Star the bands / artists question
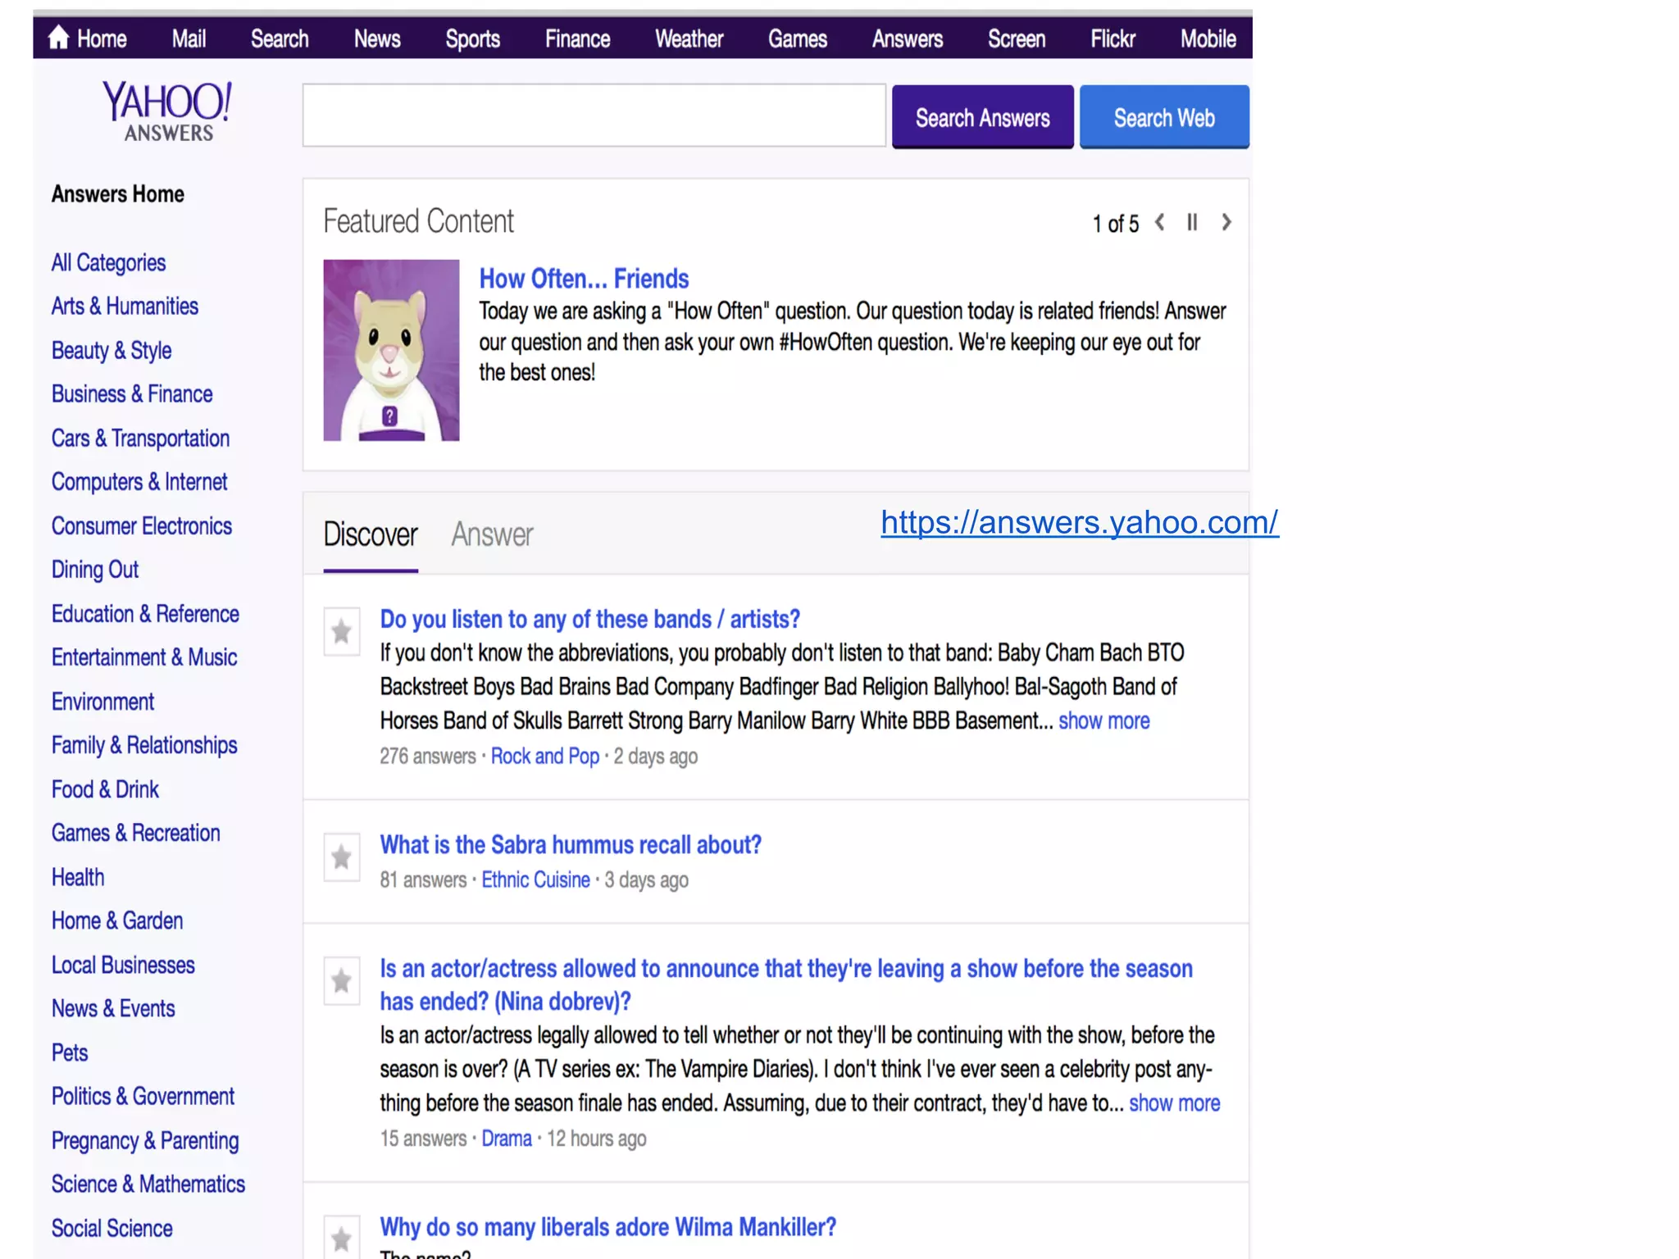The width and height of the screenshot is (1679, 1259). click(342, 632)
